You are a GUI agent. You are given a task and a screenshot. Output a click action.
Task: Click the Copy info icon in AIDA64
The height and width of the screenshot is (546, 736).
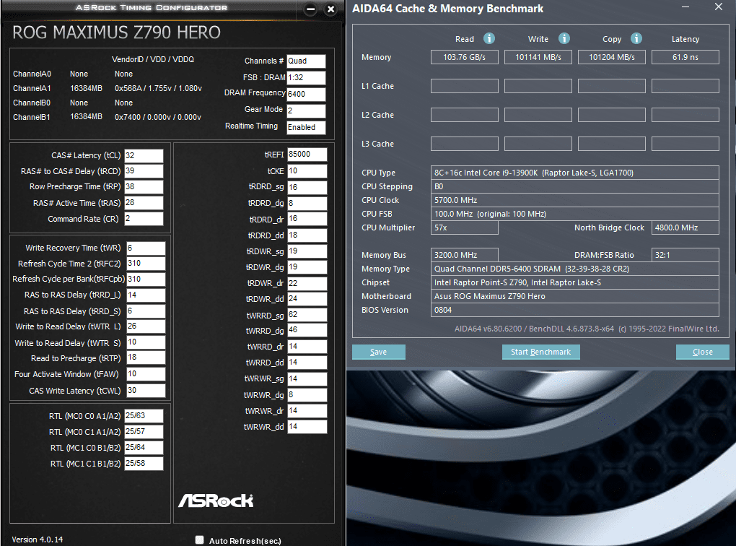click(636, 38)
